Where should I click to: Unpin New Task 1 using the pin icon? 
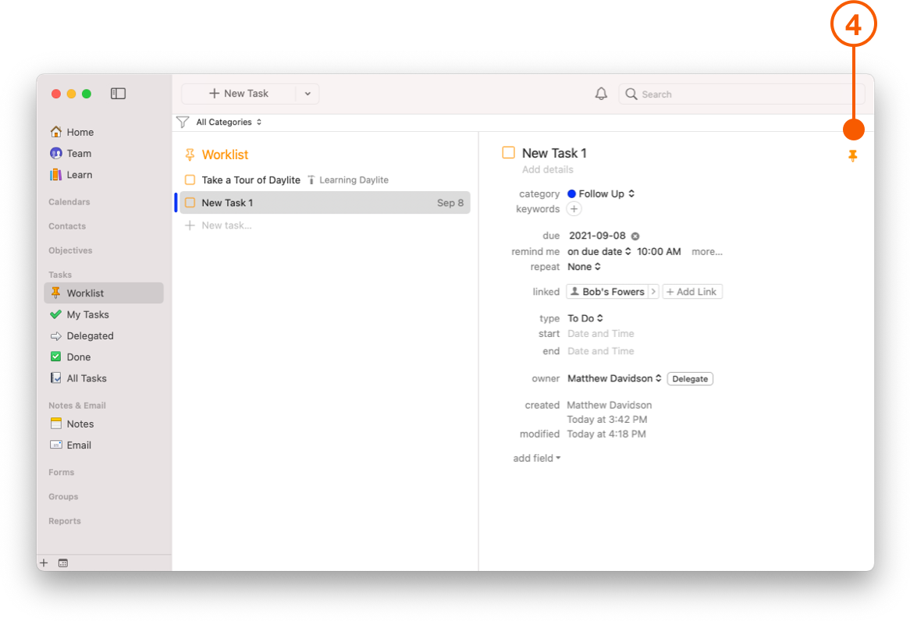click(x=852, y=155)
